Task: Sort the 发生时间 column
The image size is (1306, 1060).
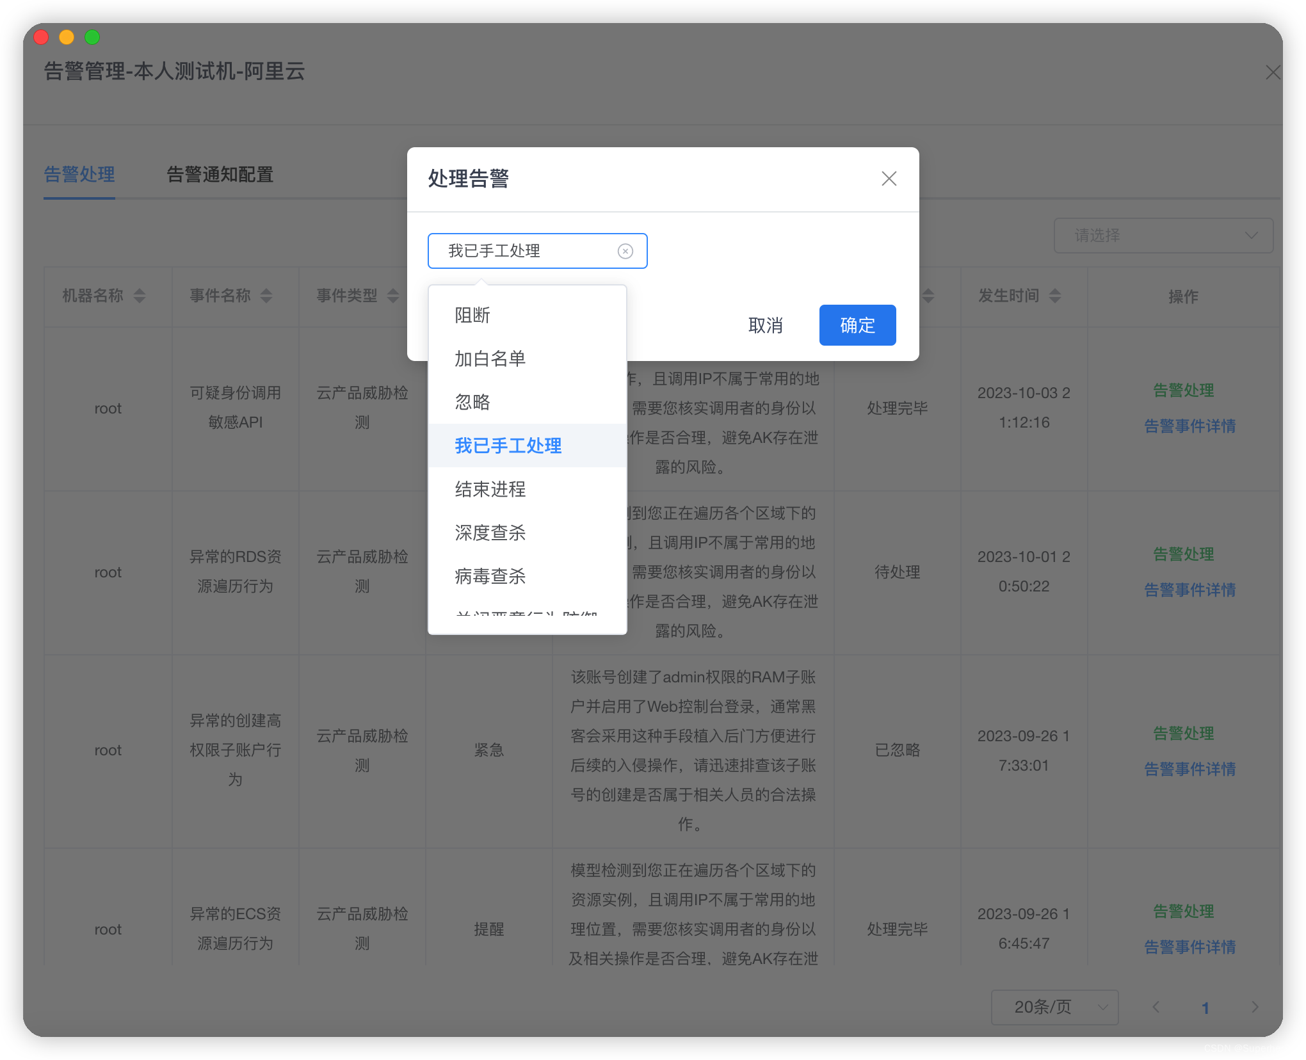Action: (x=1055, y=296)
